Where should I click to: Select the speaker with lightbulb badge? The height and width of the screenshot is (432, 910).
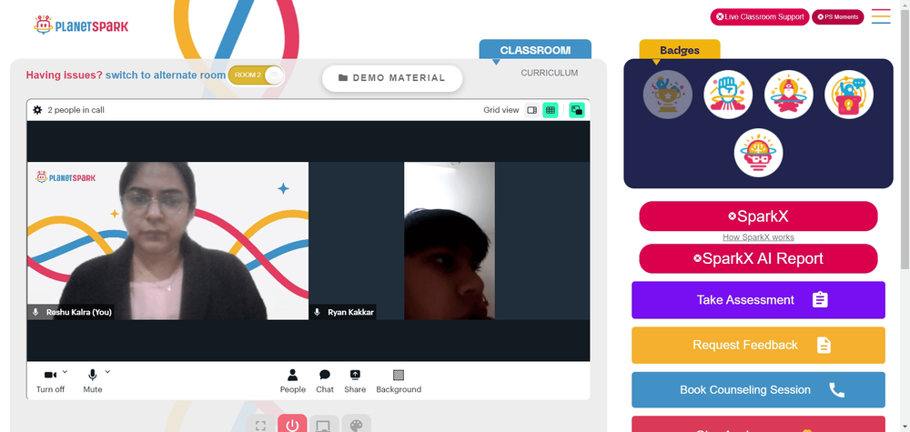click(849, 95)
